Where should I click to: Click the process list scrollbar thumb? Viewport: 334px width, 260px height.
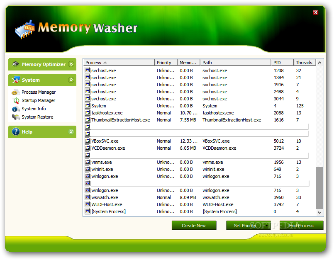[319, 188]
